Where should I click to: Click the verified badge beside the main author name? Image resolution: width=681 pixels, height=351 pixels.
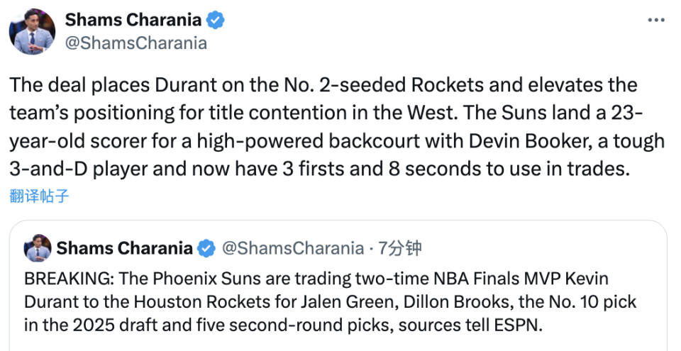click(216, 21)
